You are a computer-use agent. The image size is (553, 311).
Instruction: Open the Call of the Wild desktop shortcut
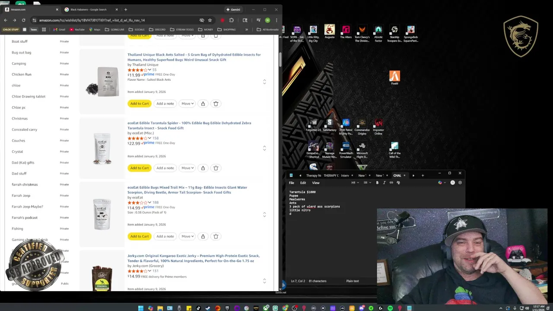click(394, 150)
